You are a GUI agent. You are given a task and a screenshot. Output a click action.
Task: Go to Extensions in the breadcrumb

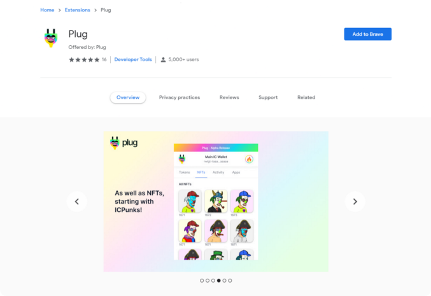point(78,10)
